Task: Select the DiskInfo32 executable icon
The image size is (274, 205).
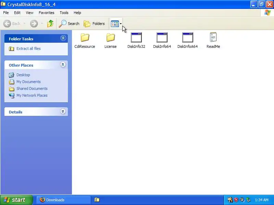Action: pos(136,37)
